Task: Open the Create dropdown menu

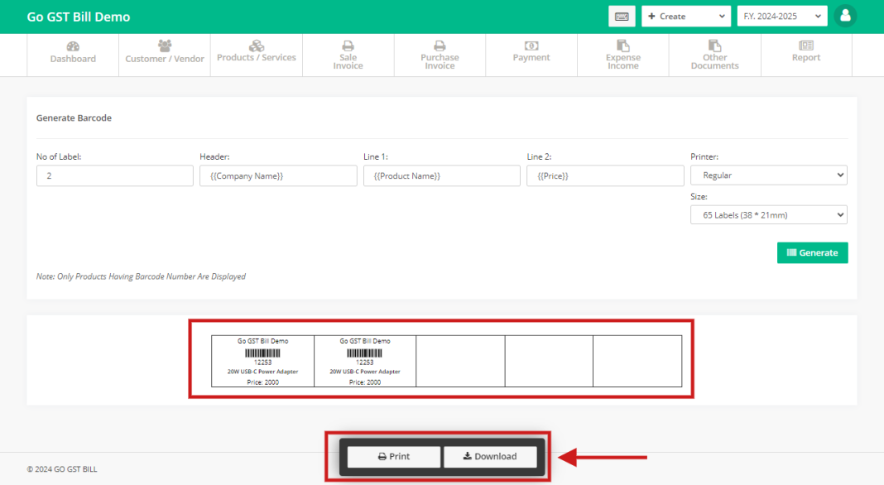Action: coord(685,16)
